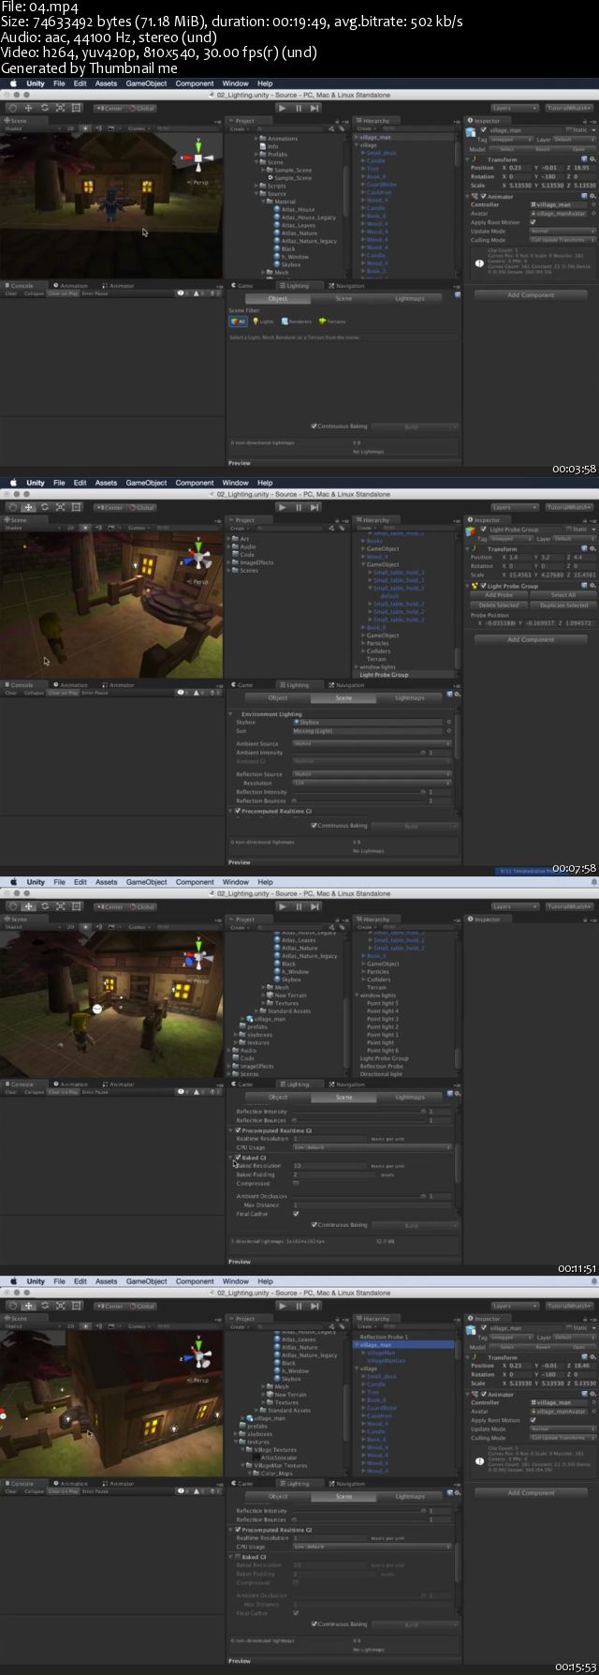Screen dimensions: 599x1675
Task: Click the Terrains scene filter in the 00:03:58 frame
Action: [332, 322]
